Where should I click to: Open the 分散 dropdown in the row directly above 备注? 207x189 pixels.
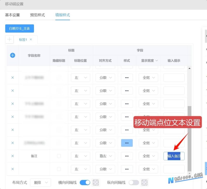pos(105,143)
